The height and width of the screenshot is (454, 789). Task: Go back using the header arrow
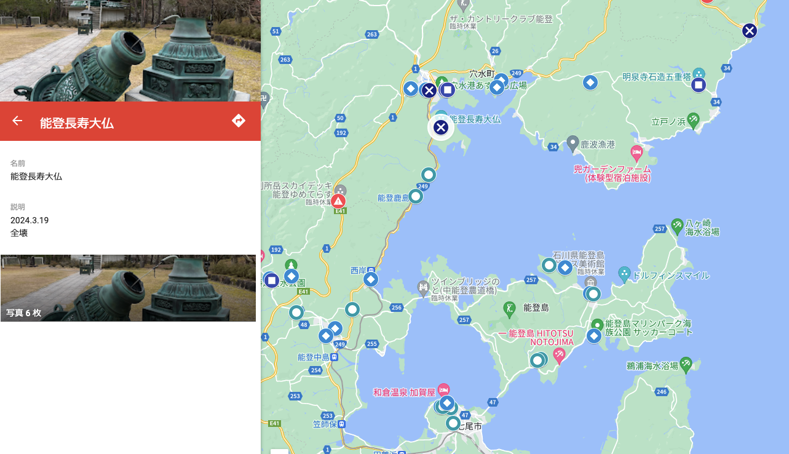(x=17, y=121)
